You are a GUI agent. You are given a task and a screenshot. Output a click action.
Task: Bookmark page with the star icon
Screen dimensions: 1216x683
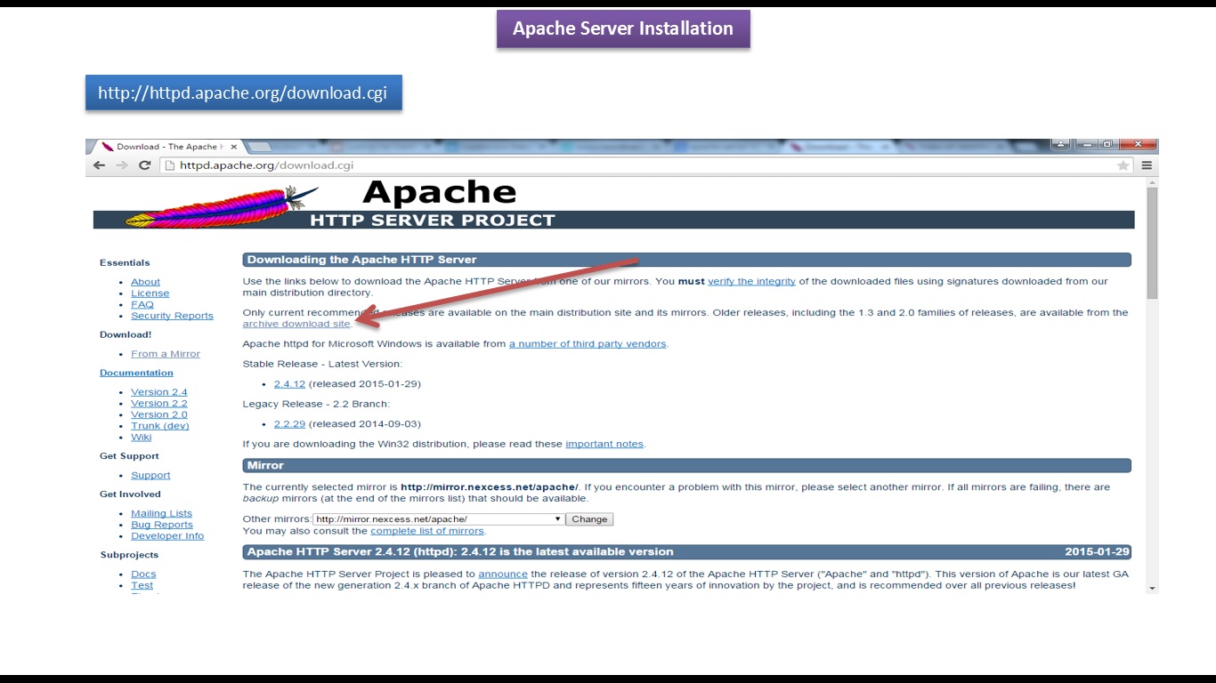[1123, 165]
